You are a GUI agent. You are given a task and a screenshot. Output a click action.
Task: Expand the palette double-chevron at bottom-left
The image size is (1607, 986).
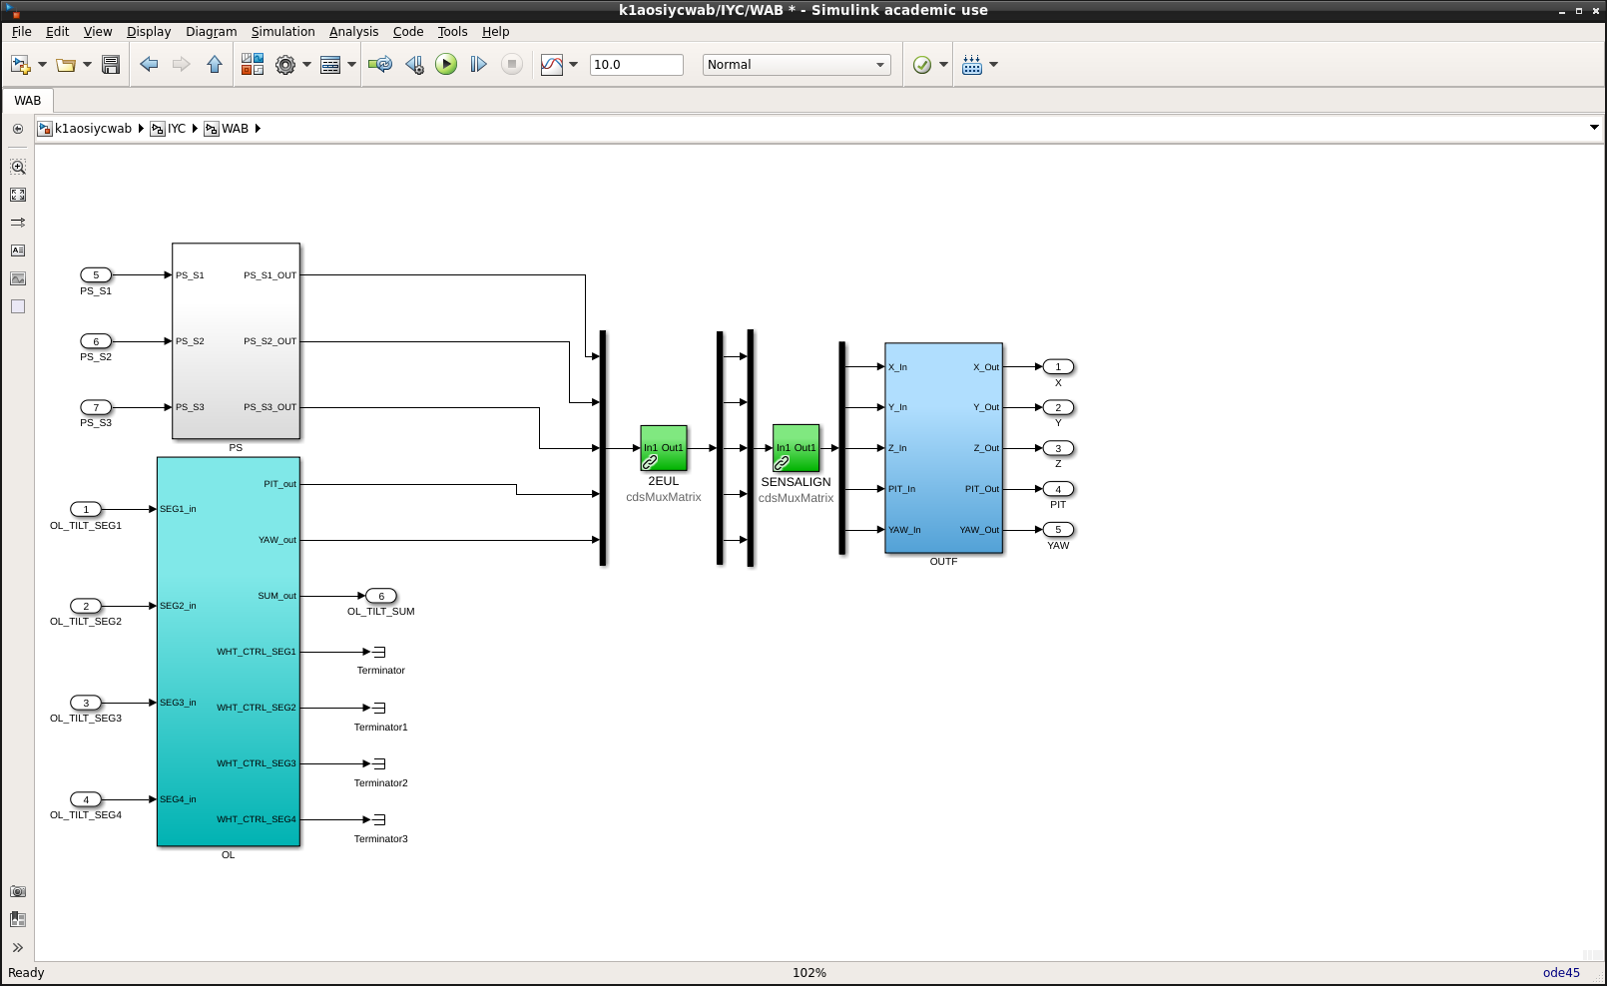[x=18, y=947]
